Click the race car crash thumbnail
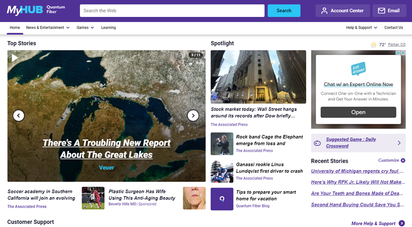412x227 pixels. (x=222, y=171)
